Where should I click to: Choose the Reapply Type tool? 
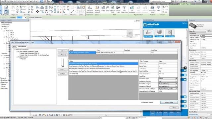click(x=118, y=10)
